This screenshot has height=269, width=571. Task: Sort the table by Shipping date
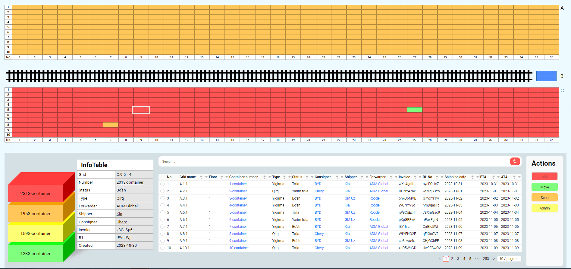472,177
